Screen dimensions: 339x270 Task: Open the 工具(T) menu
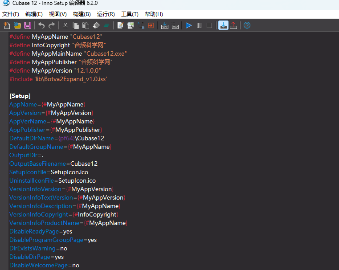tap(130, 14)
